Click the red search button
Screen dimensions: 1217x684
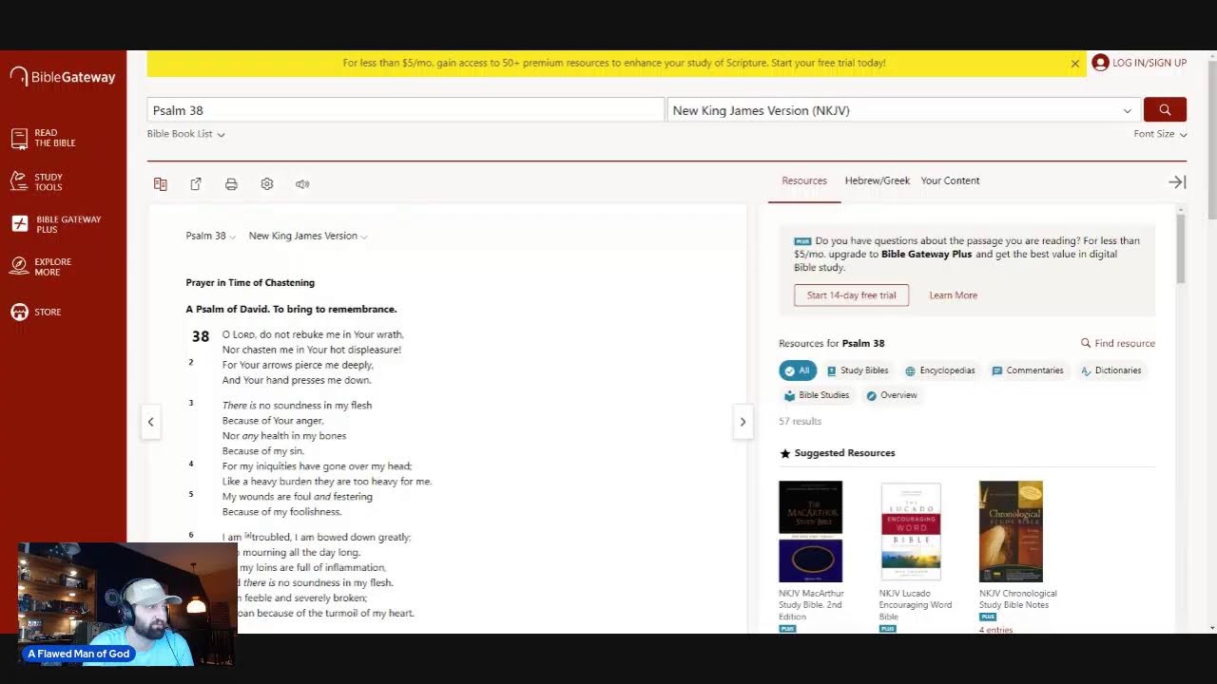(x=1165, y=110)
